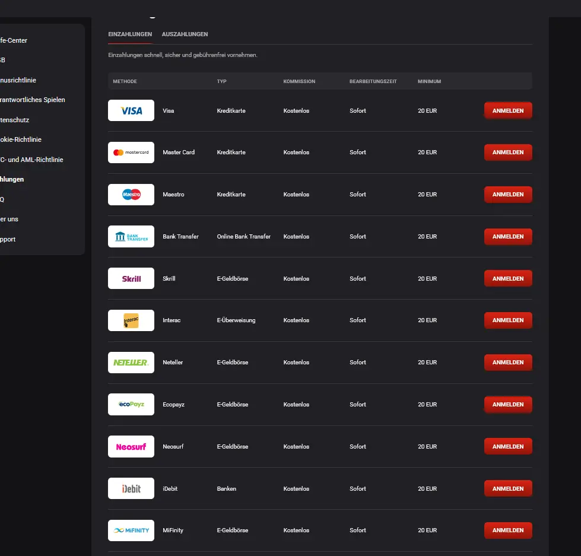The height and width of the screenshot is (556, 581).
Task: Click the 'Einzahlungen schnell, sicher' description text
Action: 183,55
